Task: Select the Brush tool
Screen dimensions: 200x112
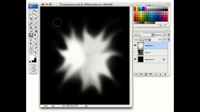Action: (35, 23)
